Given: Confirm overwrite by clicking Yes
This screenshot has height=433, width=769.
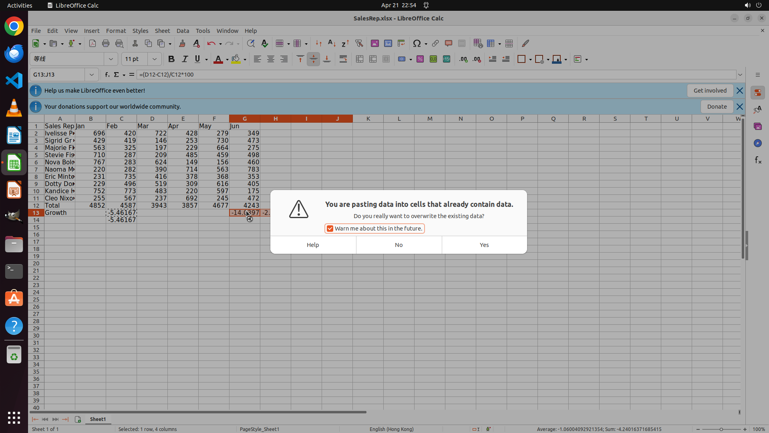Looking at the screenshot, I should (x=484, y=245).
